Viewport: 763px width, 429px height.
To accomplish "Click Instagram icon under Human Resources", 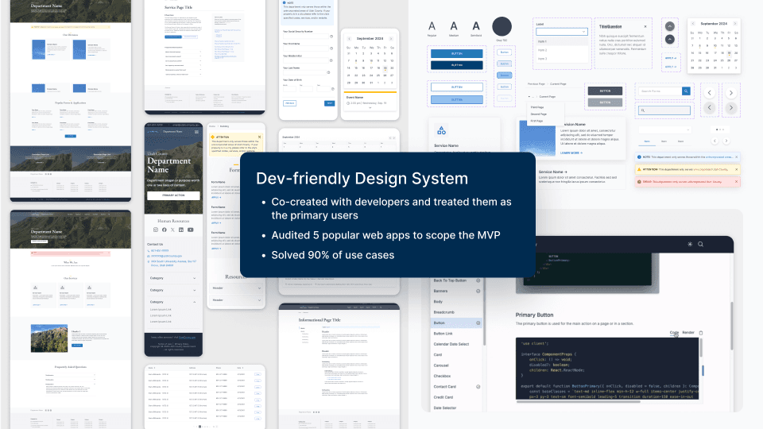I will (x=156, y=230).
